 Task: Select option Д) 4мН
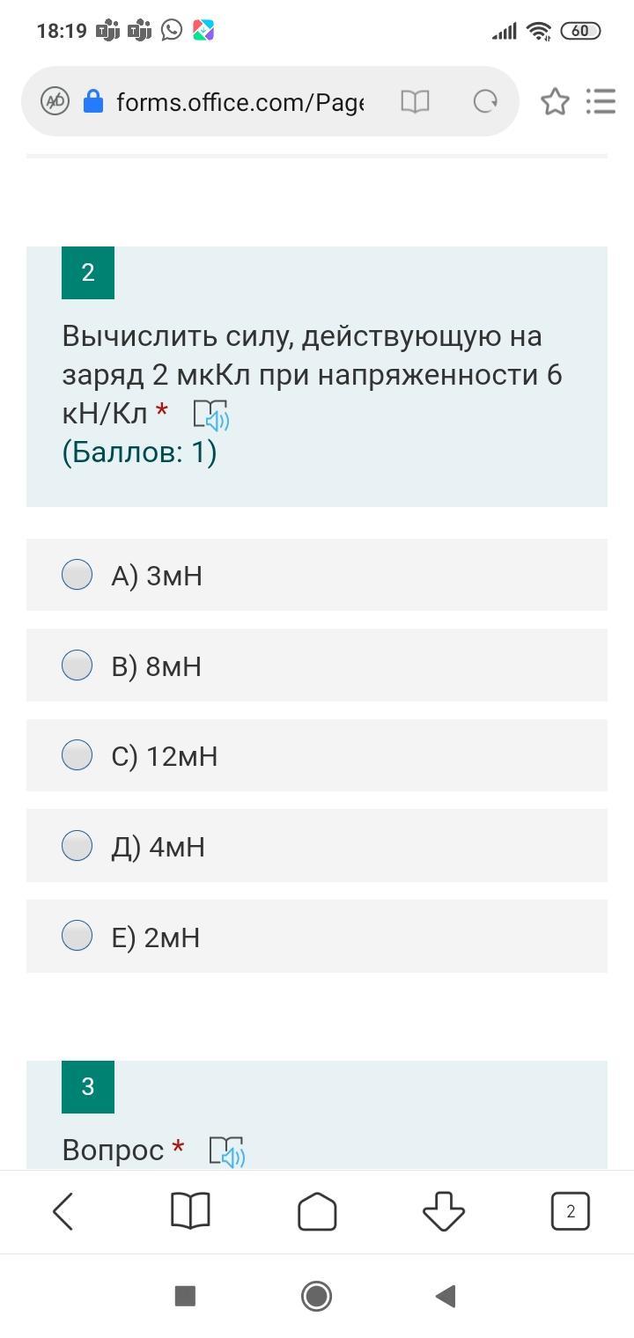pyautogui.click(x=77, y=846)
